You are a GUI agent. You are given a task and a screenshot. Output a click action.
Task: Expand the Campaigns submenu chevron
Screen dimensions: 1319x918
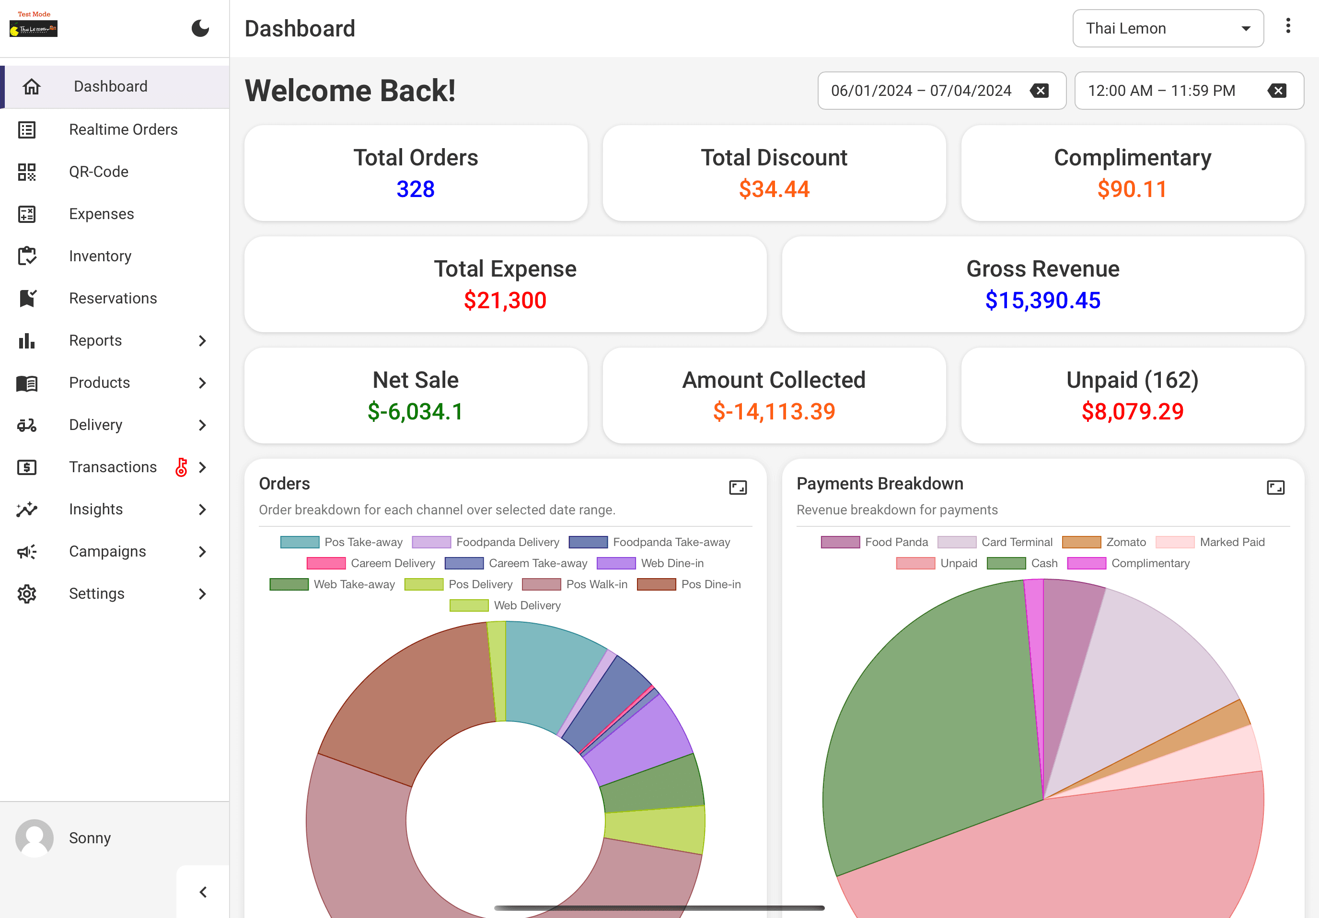(x=202, y=551)
